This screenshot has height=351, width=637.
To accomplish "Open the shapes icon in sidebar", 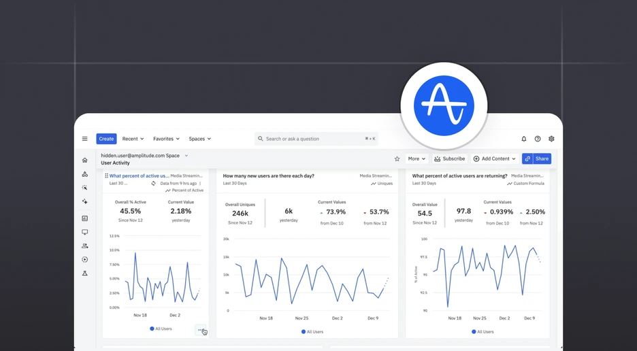I will point(85,174).
